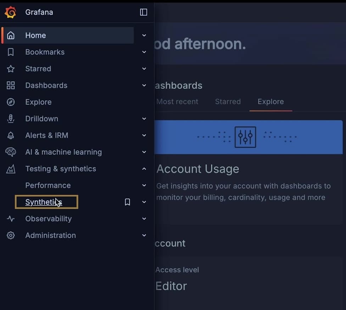Toggle the sidebar dock panel icon
346x310 pixels.
click(144, 12)
